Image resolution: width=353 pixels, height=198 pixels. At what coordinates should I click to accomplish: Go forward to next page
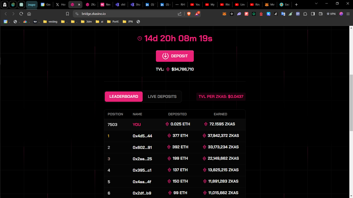[x=13, y=14]
